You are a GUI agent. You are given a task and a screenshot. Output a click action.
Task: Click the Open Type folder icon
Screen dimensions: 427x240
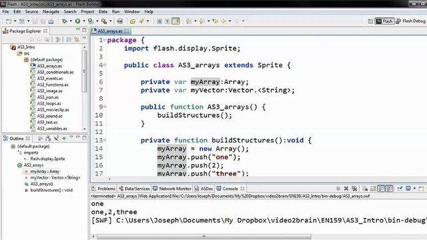click(x=133, y=21)
